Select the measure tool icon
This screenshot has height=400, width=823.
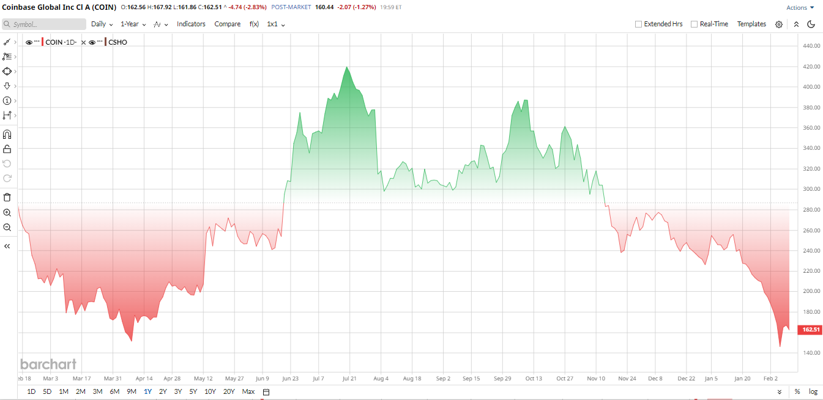(x=7, y=115)
